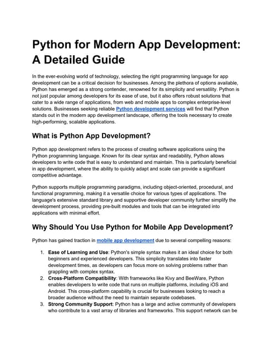Click the 'A Detailed Guide' title line
This screenshot has width=273, height=353.
tap(78, 60)
